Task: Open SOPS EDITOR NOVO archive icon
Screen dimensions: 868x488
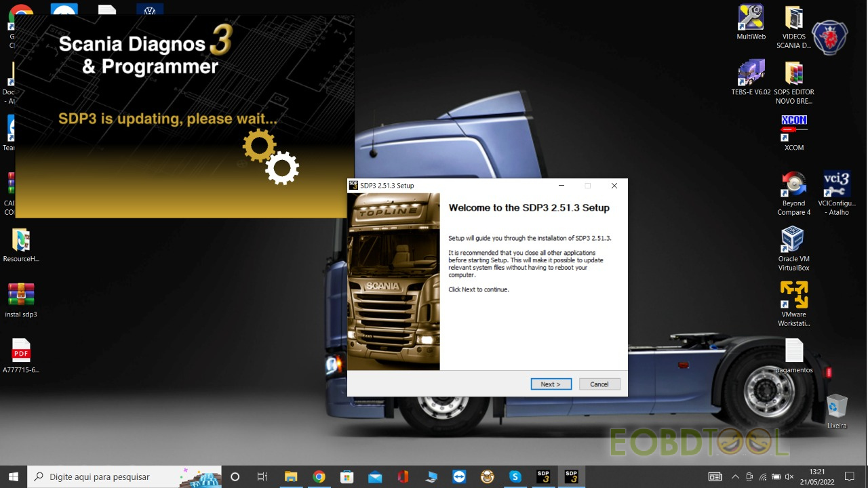Action: pyautogui.click(x=794, y=83)
